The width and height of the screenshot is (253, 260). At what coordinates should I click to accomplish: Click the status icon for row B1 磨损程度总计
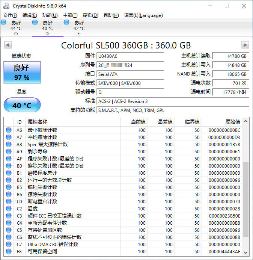pyautogui.click(x=9, y=173)
